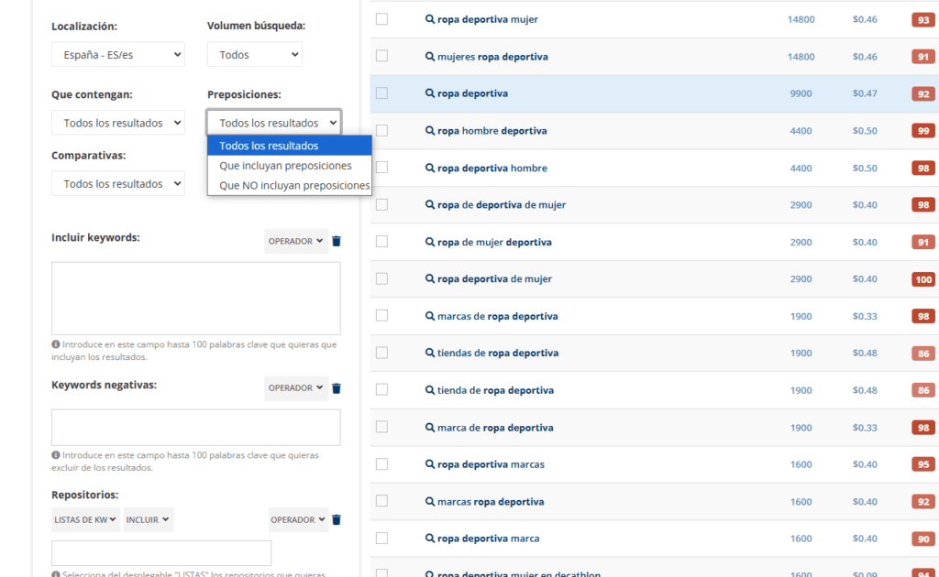Choose 'Que incluyan preposiciones' option
The height and width of the screenshot is (577, 939).
[x=285, y=166]
